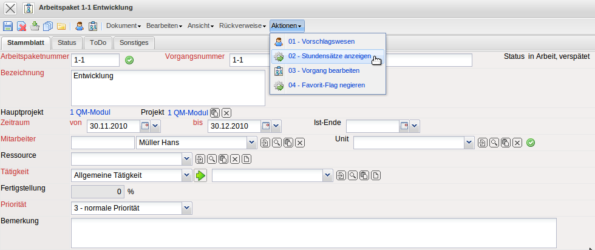Open the Mitarbeiter dropdown showing Müller Hans
Screen dimensions: 595x250
pyautogui.click(x=252, y=143)
